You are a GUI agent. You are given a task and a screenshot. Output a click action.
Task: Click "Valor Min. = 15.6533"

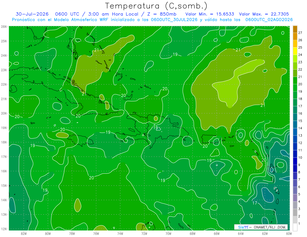tap(210, 14)
